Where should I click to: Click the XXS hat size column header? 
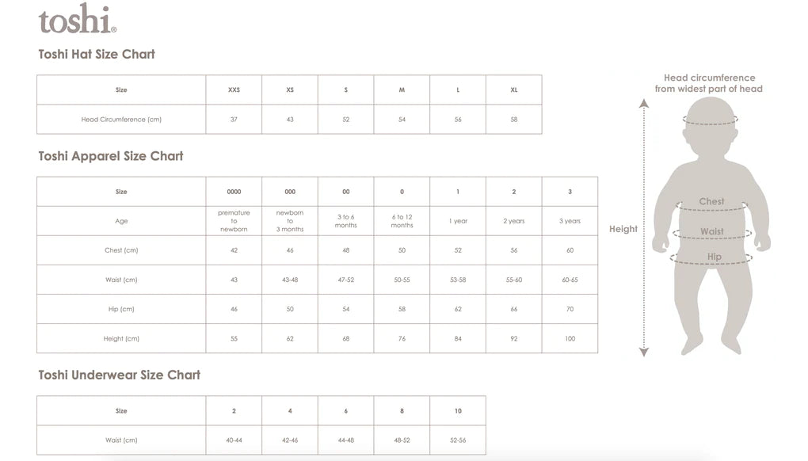click(x=234, y=90)
